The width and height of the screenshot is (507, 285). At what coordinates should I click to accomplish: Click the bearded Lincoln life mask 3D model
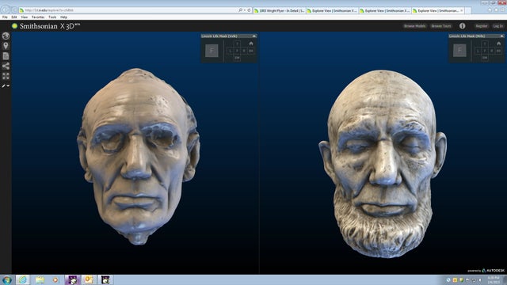point(383,163)
